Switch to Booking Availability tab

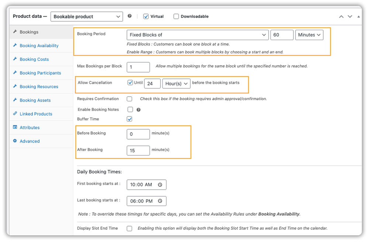pos(38,46)
